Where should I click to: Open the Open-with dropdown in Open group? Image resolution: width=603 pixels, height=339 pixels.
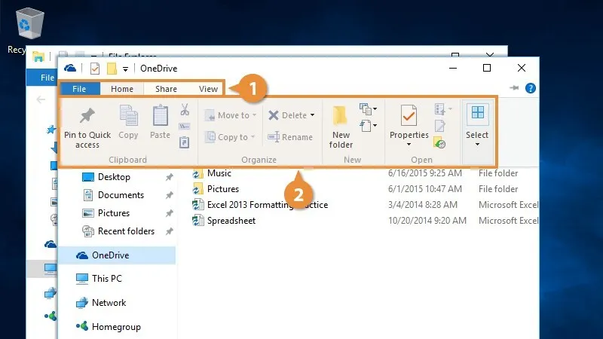point(443,109)
